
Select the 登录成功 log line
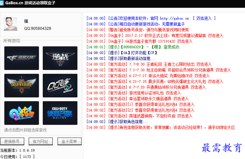(133, 47)
